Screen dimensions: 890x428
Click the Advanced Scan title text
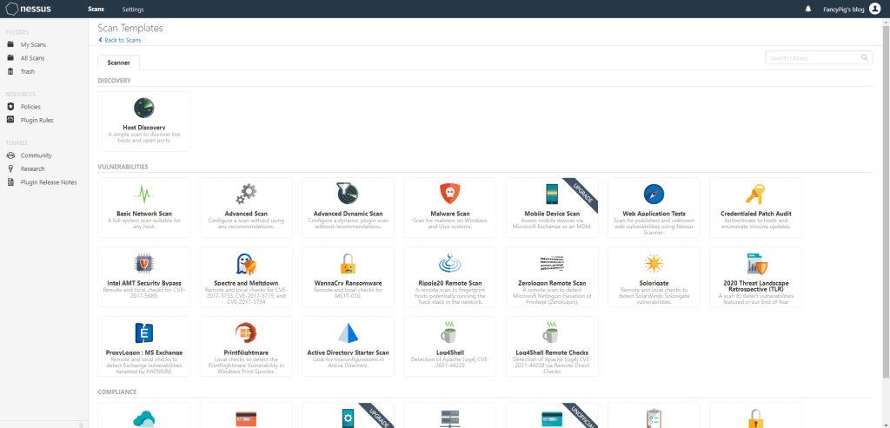pyautogui.click(x=246, y=214)
